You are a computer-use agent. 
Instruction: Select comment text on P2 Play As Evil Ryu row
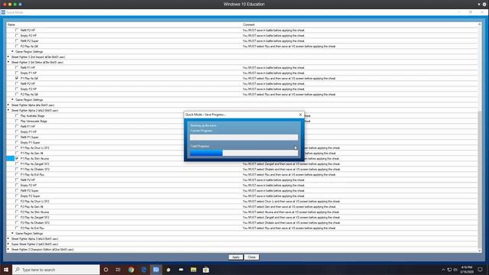pyautogui.click(x=289, y=228)
